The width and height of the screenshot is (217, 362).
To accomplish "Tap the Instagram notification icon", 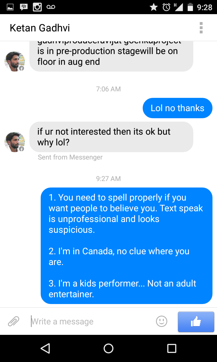I will pos(37,7).
